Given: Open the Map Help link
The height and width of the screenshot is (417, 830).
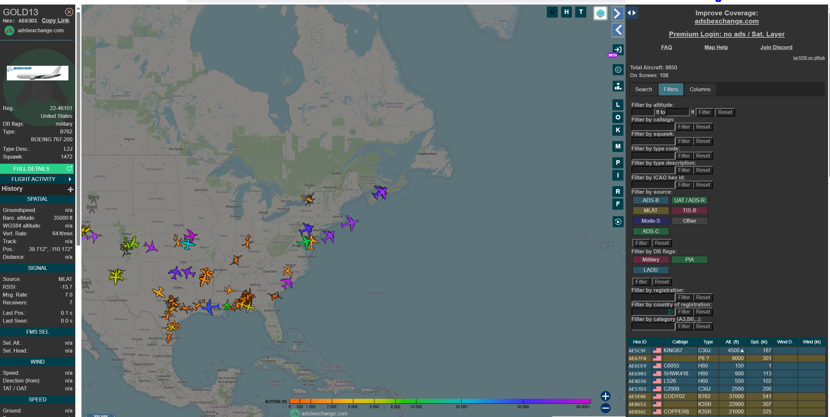Looking at the screenshot, I should [716, 47].
